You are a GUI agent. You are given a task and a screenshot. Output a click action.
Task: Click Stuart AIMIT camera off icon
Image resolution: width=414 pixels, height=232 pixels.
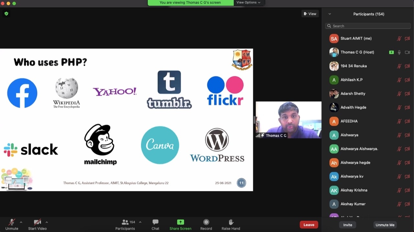point(407,38)
